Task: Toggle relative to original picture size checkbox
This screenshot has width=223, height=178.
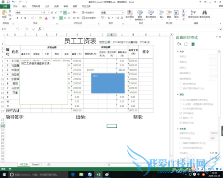Action: 181,89
